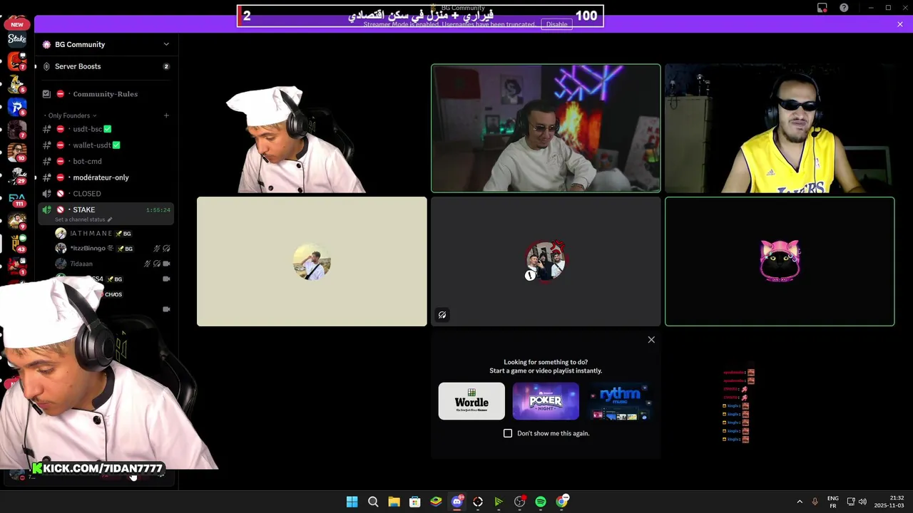
Task: Open Server Boosts entry
Action: tap(106, 66)
